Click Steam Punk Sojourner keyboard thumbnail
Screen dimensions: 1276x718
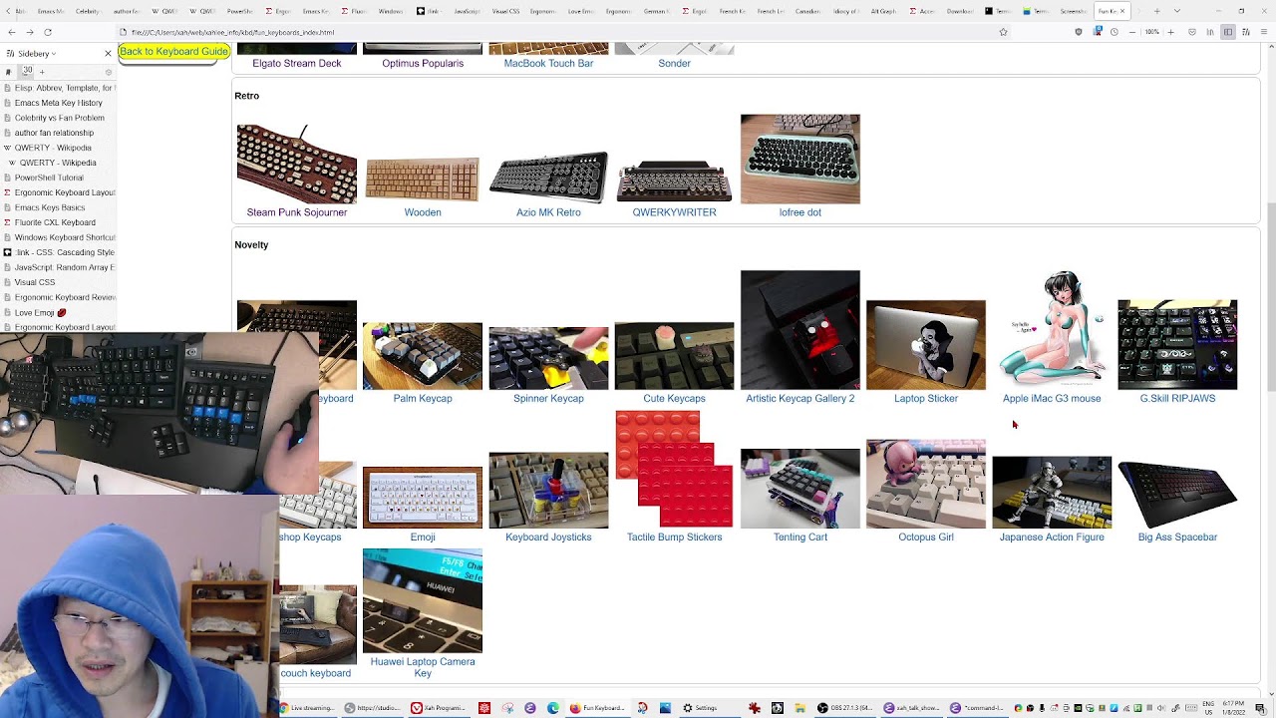point(297,164)
